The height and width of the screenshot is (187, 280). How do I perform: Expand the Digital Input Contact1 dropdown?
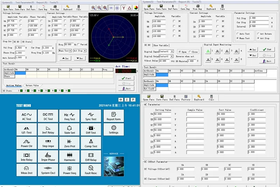[172, 52]
